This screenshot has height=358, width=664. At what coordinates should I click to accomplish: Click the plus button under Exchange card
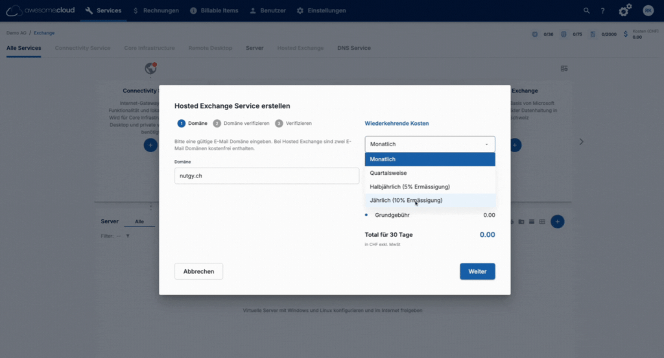coord(516,145)
